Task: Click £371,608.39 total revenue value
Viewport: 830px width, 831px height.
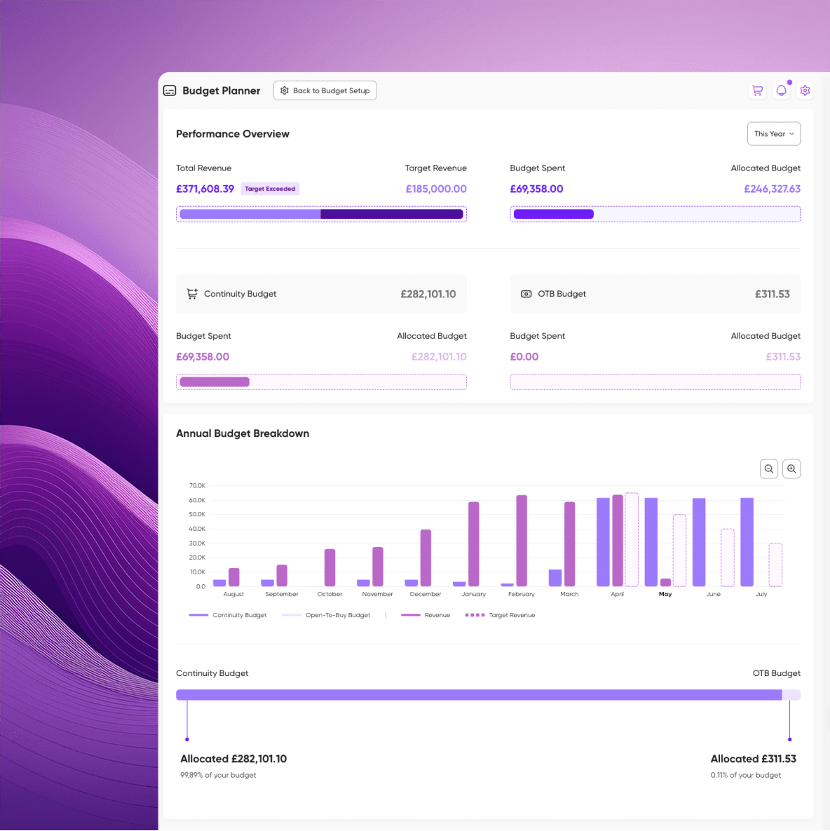Action: pos(205,189)
